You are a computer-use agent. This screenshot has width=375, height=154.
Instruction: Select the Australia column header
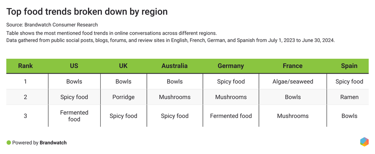(x=174, y=66)
